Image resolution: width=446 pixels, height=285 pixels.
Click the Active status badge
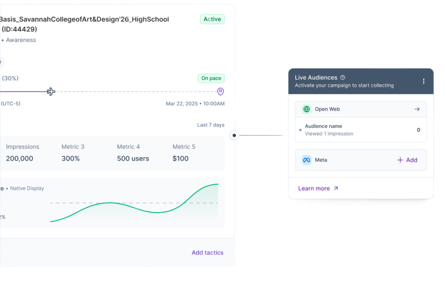(212, 19)
